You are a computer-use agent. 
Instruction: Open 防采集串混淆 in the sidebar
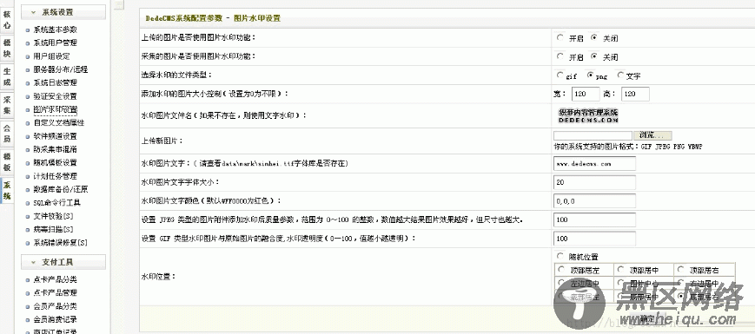pos(55,149)
